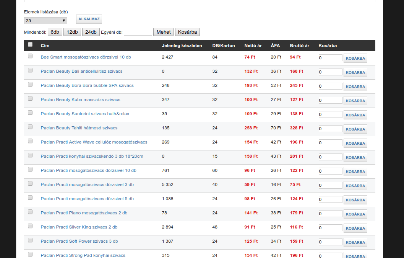Select the 5 352 stock value
This screenshot has height=258, width=404.
pyautogui.click(x=167, y=185)
